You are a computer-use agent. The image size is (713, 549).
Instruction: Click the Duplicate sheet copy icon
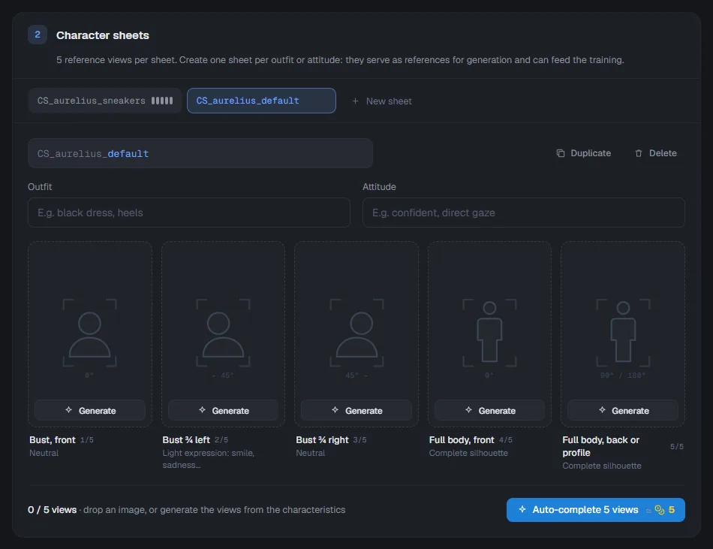(x=561, y=153)
